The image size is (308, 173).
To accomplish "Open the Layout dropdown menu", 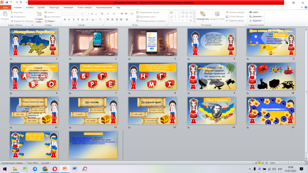I will click(x=50, y=12).
